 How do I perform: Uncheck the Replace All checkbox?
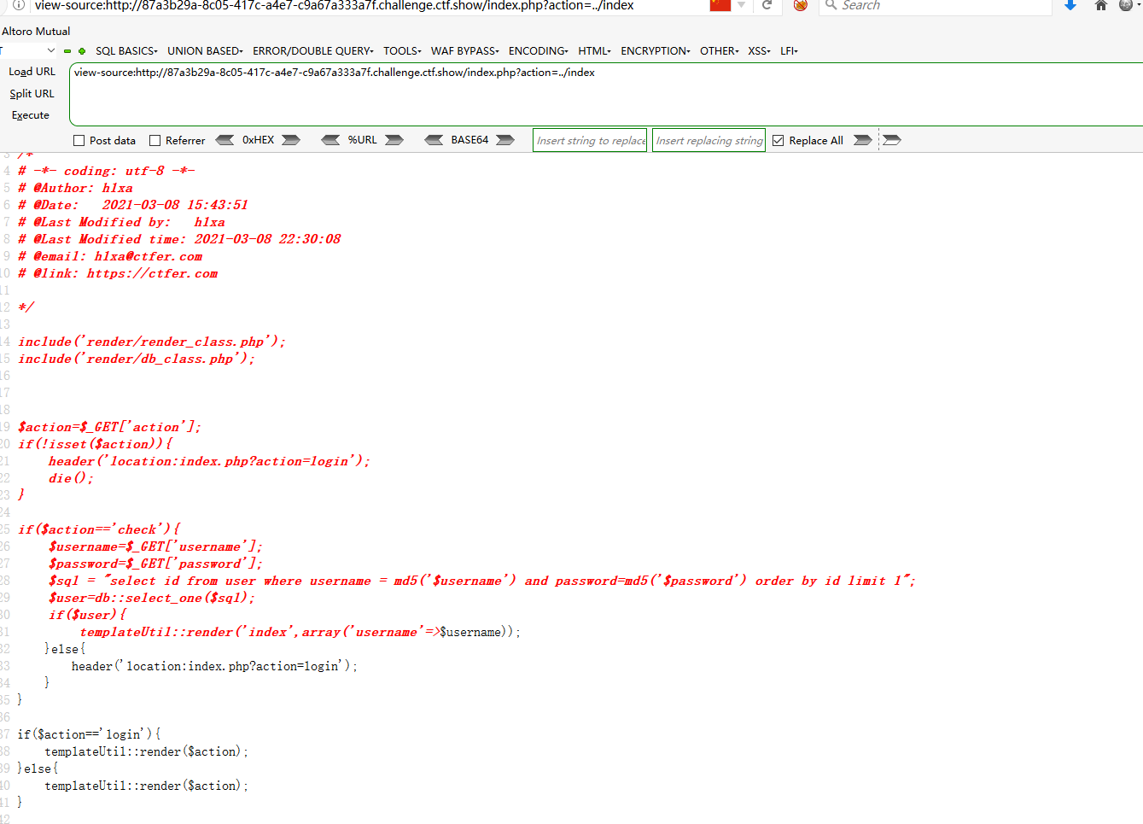pyautogui.click(x=778, y=139)
